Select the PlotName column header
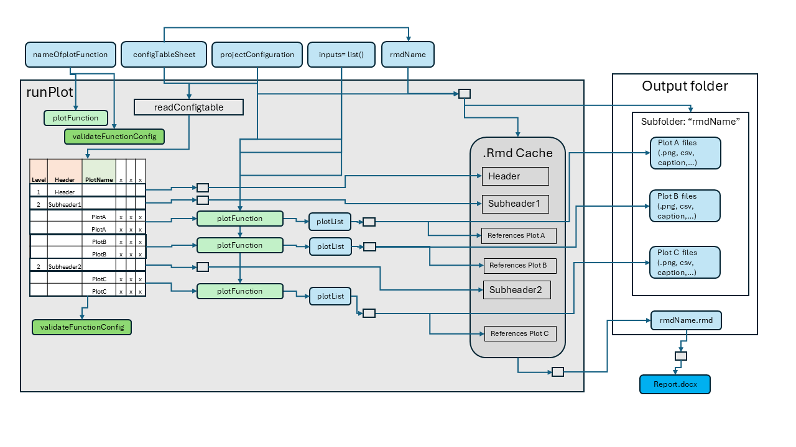The image size is (796, 447). pos(99,179)
